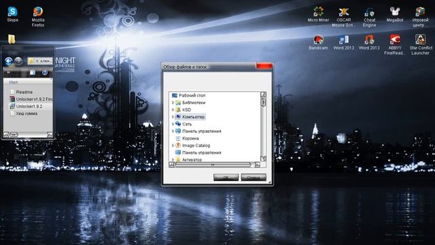Viewport: 435px width, 245px height.
Task: Go back in the Explorer window
Action: click(9, 61)
